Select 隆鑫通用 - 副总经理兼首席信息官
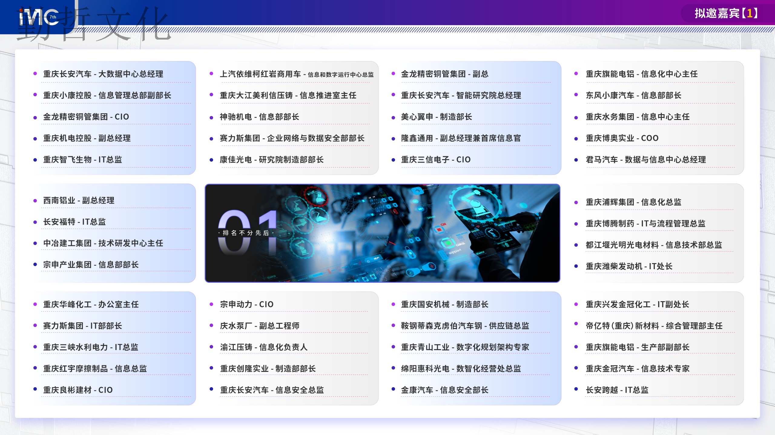 point(461,138)
